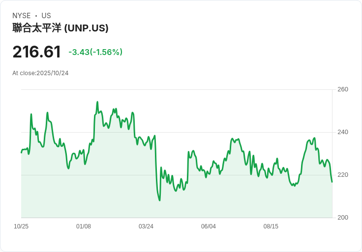Click the US market label
This screenshot has height=252, width=362.
click(46, 16)
